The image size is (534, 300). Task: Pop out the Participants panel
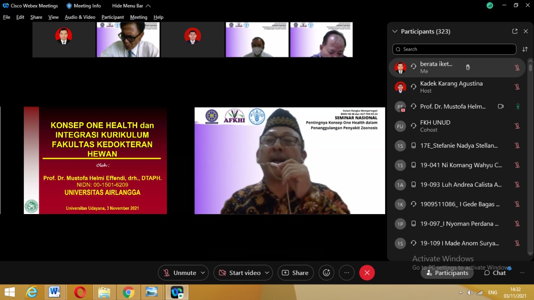click(x=515, y=31)
